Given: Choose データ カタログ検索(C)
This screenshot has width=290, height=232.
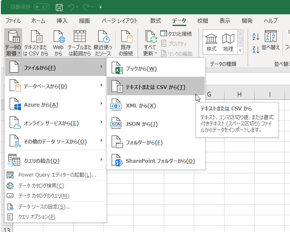Looking at the screenshot, I should tap(56, 186).
